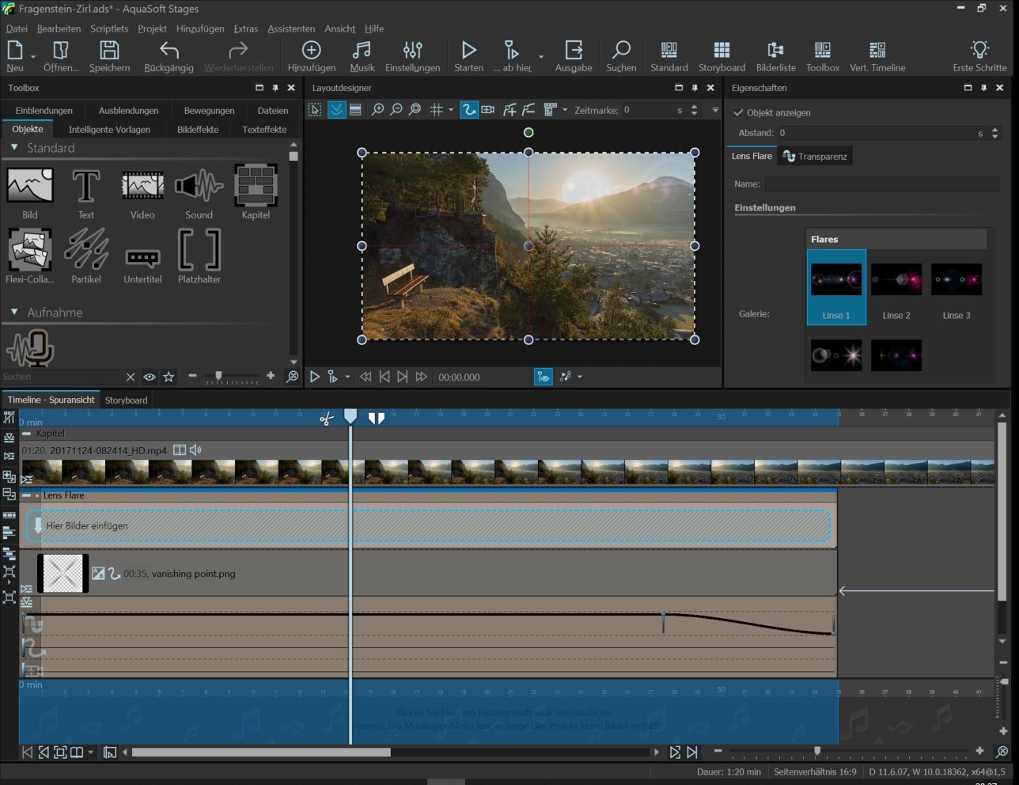Viewport: 1019px width, 785px height.
Task: Open the Hinzufügen menu
Action: tap(200, 28)
